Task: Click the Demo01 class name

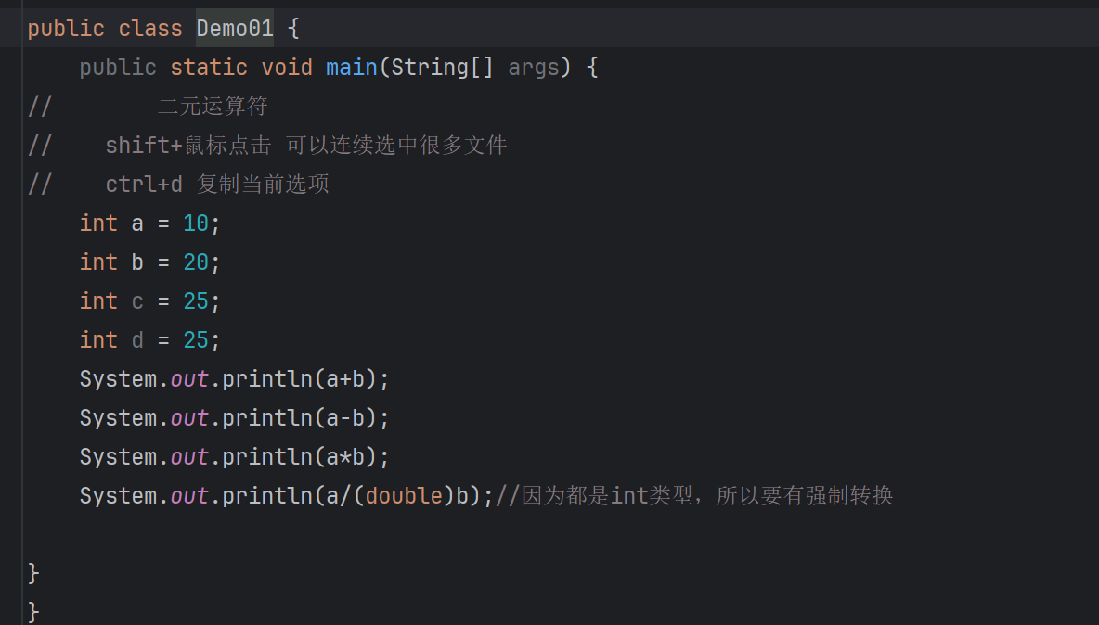Action: 235,29
